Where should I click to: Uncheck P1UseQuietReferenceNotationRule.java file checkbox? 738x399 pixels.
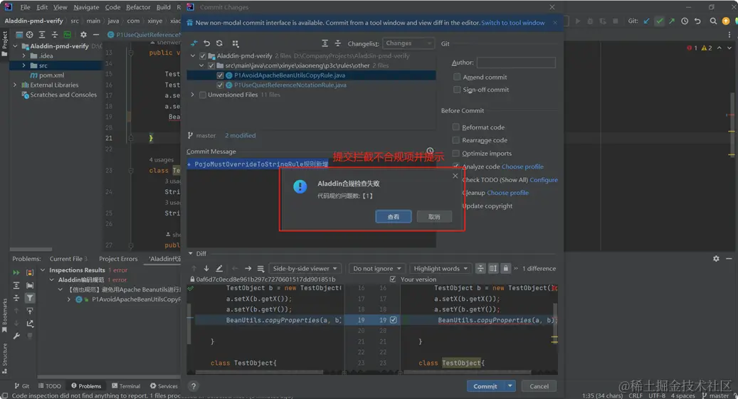[220, 85]
